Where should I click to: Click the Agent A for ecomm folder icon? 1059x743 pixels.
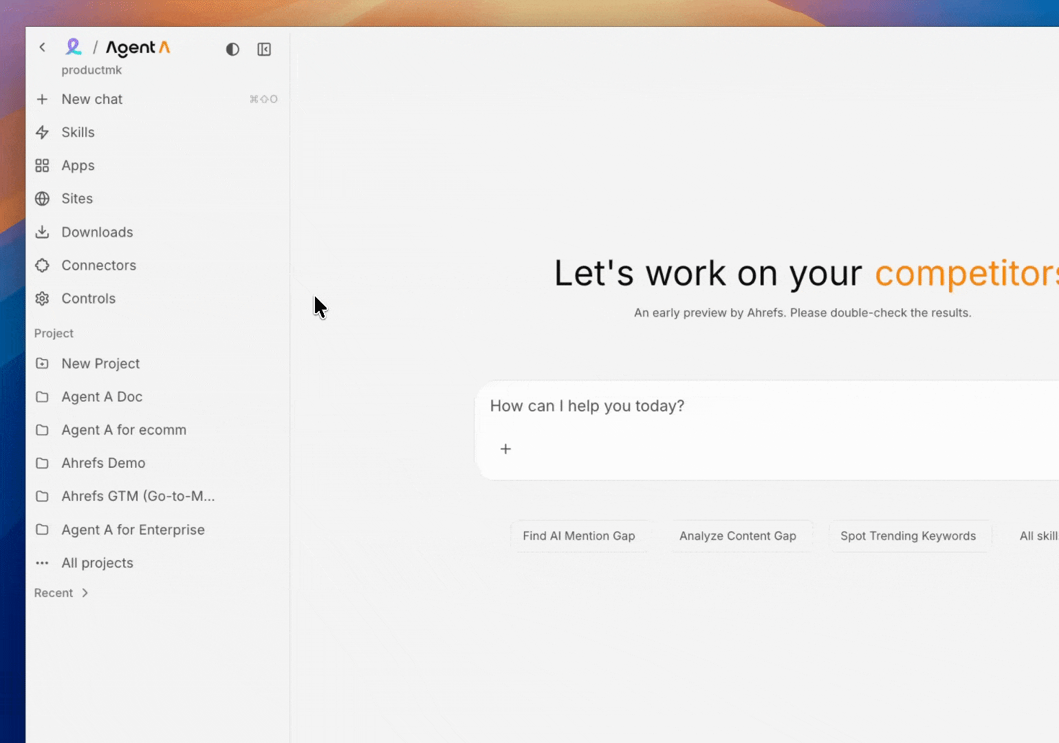click(42, 430)
